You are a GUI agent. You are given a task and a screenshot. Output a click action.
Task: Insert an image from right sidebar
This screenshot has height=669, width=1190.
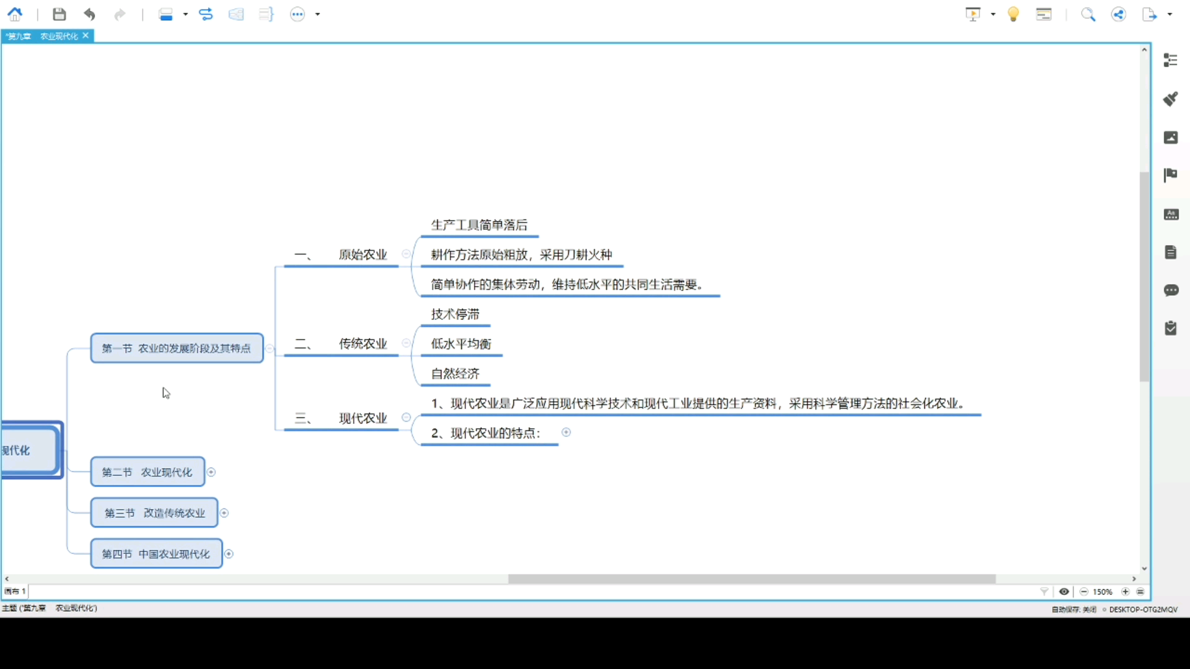[x=1171, y=138]
